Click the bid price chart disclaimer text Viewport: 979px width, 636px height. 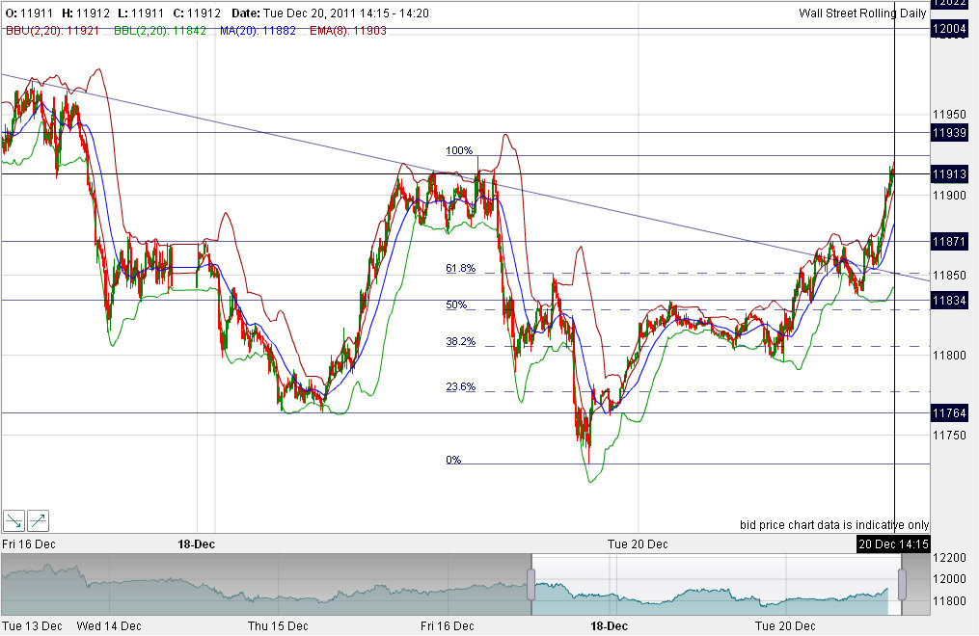pyautogui.click(x=834, y=524)
